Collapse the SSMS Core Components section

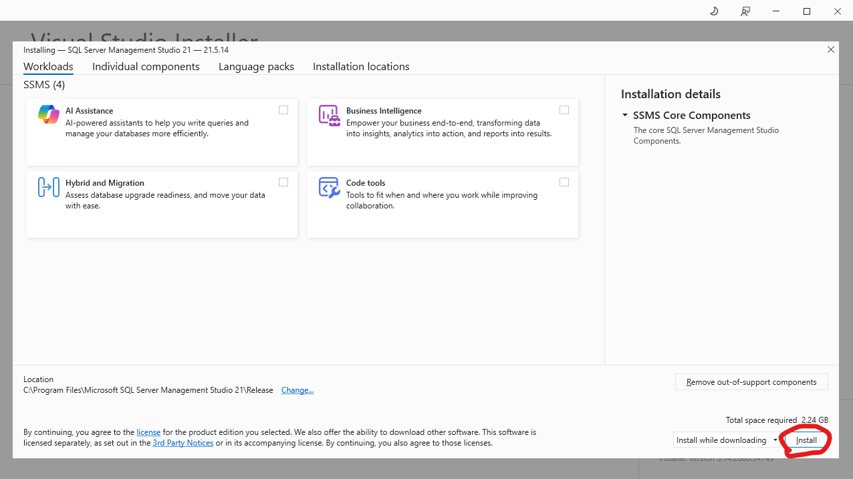point(625,116)
